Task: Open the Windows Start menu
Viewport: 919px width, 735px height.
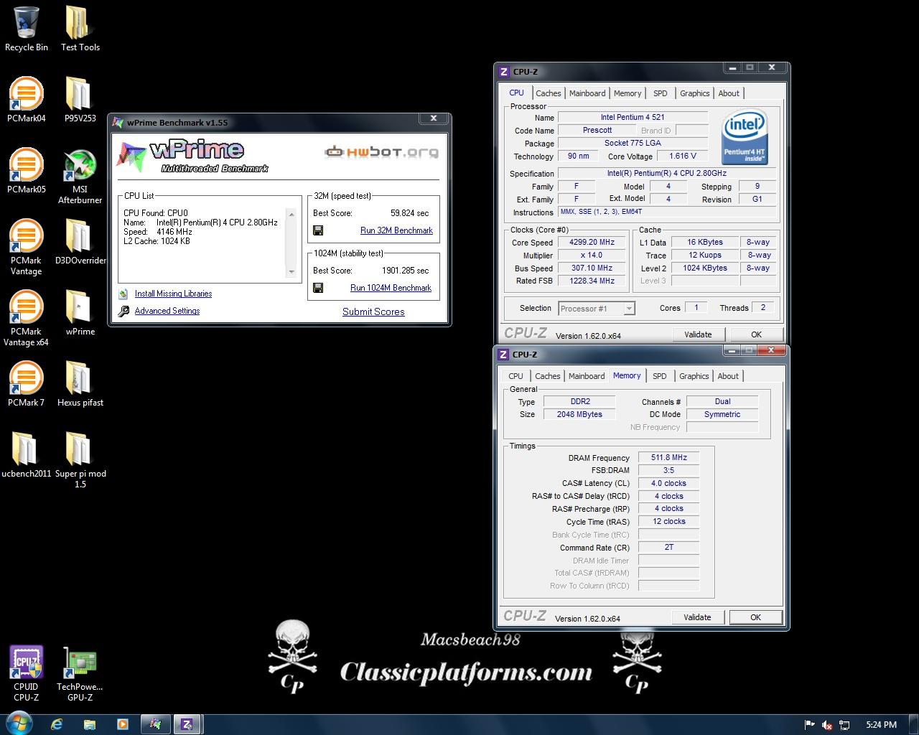Action: [x=19, y=724]
